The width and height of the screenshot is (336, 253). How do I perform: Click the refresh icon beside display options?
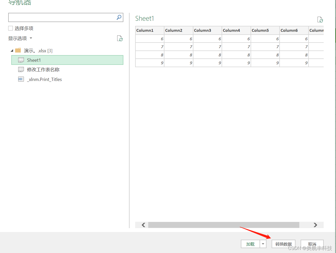point(120,38)
